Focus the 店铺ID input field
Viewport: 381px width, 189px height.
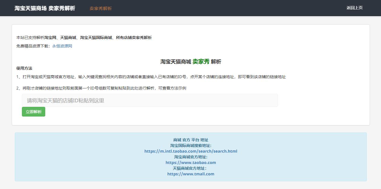pos(150,100)
